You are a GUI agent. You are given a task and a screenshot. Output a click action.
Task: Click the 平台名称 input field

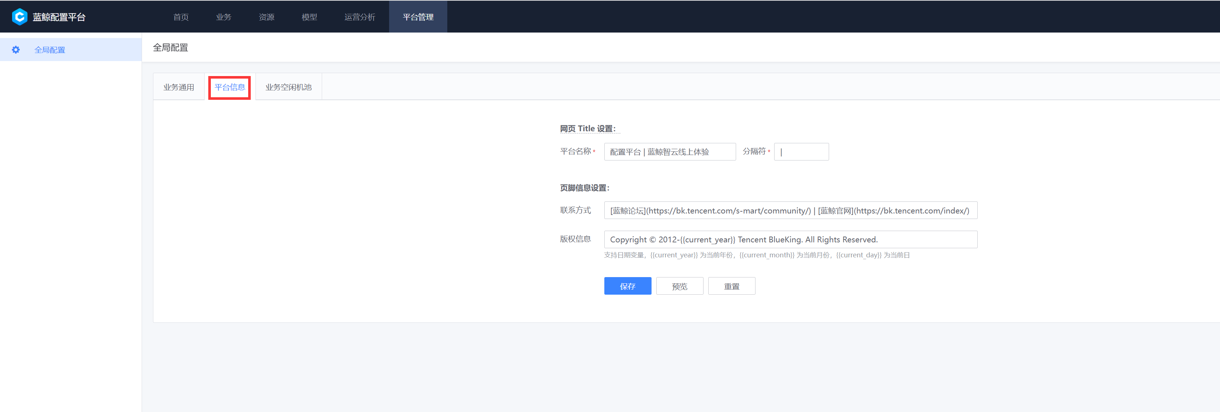click(x=670, y=152)
